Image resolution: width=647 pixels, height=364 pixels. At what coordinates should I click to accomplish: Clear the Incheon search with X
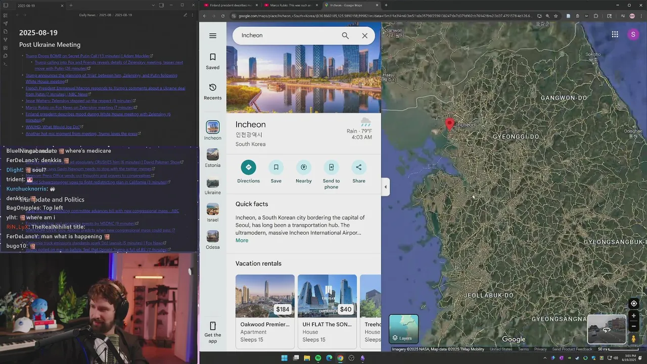tap(364, 35)
